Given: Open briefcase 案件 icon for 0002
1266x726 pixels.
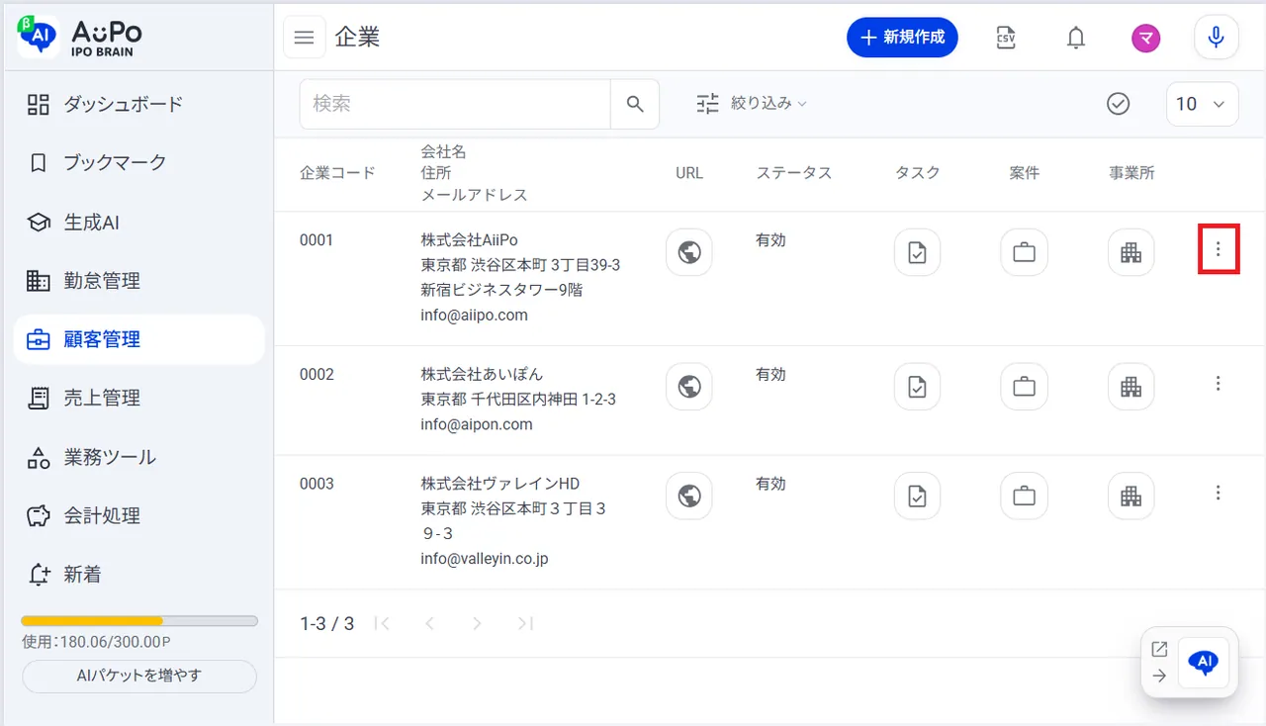Looking at the screenshot, I should coord(1024,386).
